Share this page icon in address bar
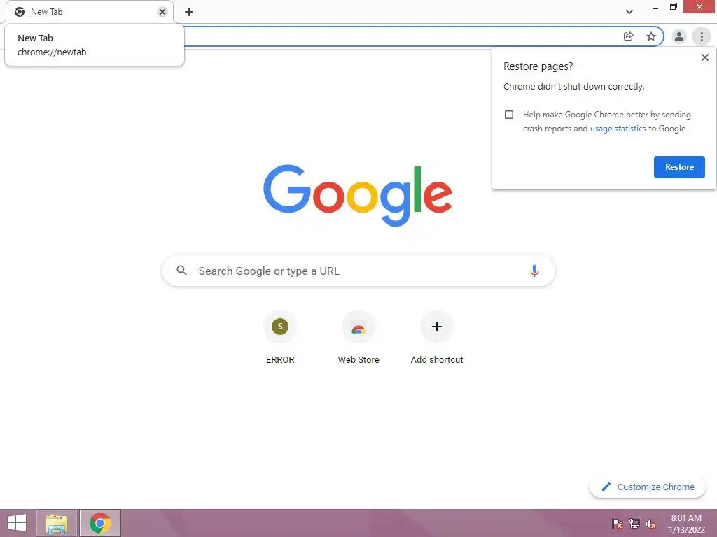The width and height of the screenshot is (717, 537). pyautogui.click(x=629, y=36)
